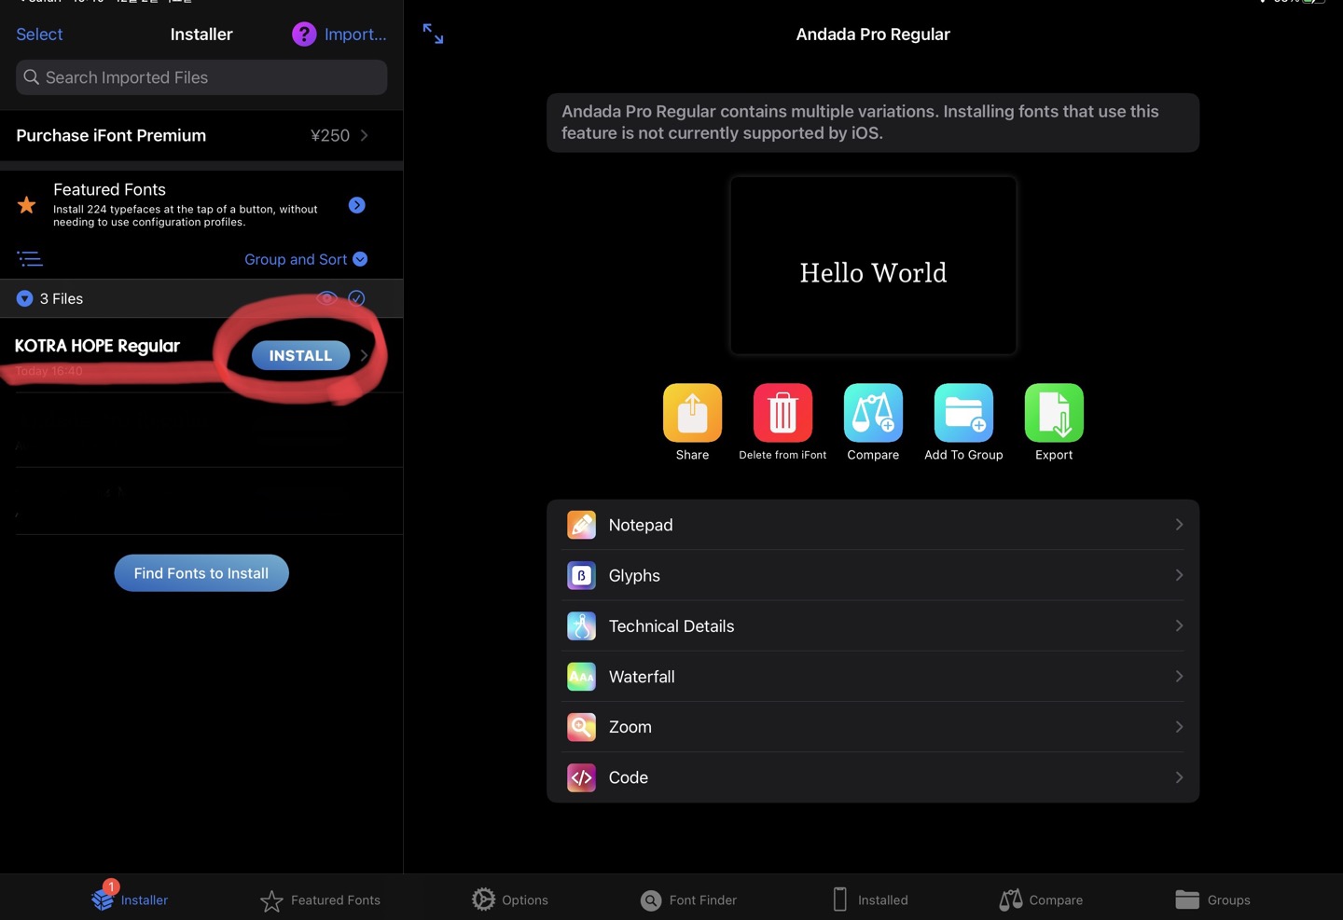The image size is (1343, 920).
Task: Tap the Share icon
Action: click(x=692, y=412)
